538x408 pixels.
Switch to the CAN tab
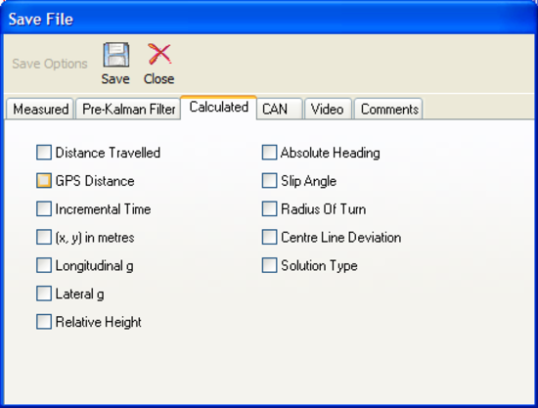280,110
